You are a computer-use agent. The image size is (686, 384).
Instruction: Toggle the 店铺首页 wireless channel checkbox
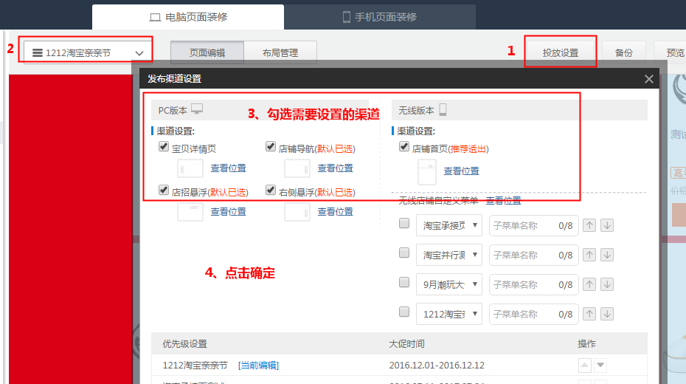(404, 148)
